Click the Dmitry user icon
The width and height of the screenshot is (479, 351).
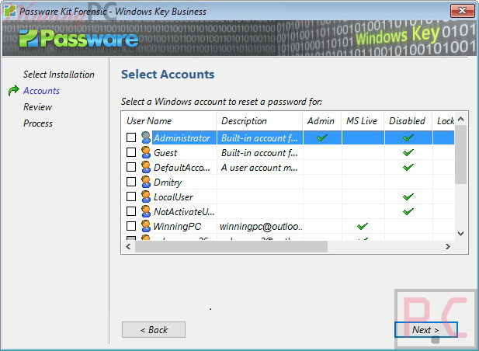[x=146, y=182]
